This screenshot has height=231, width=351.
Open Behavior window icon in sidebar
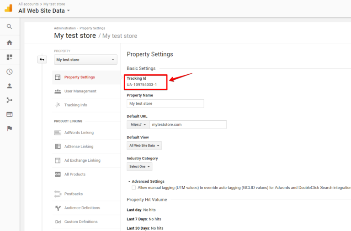coord(10,114)
